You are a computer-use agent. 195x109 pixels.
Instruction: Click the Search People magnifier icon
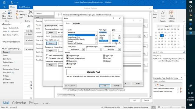coord(184,52)
